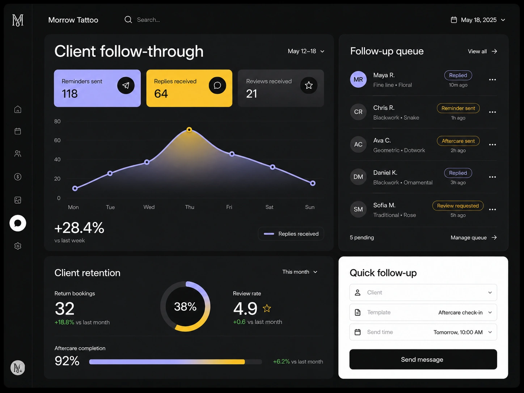Click the +28.4% vs last week value
The width and height of the screenshot is (524, 393).
(79, 228)
